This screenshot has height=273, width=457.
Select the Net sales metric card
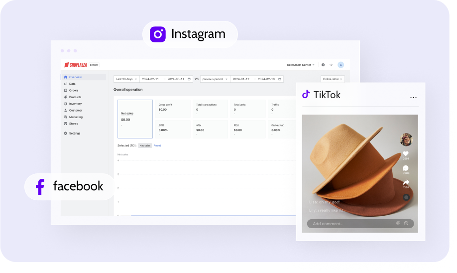(x=135, y=119)
